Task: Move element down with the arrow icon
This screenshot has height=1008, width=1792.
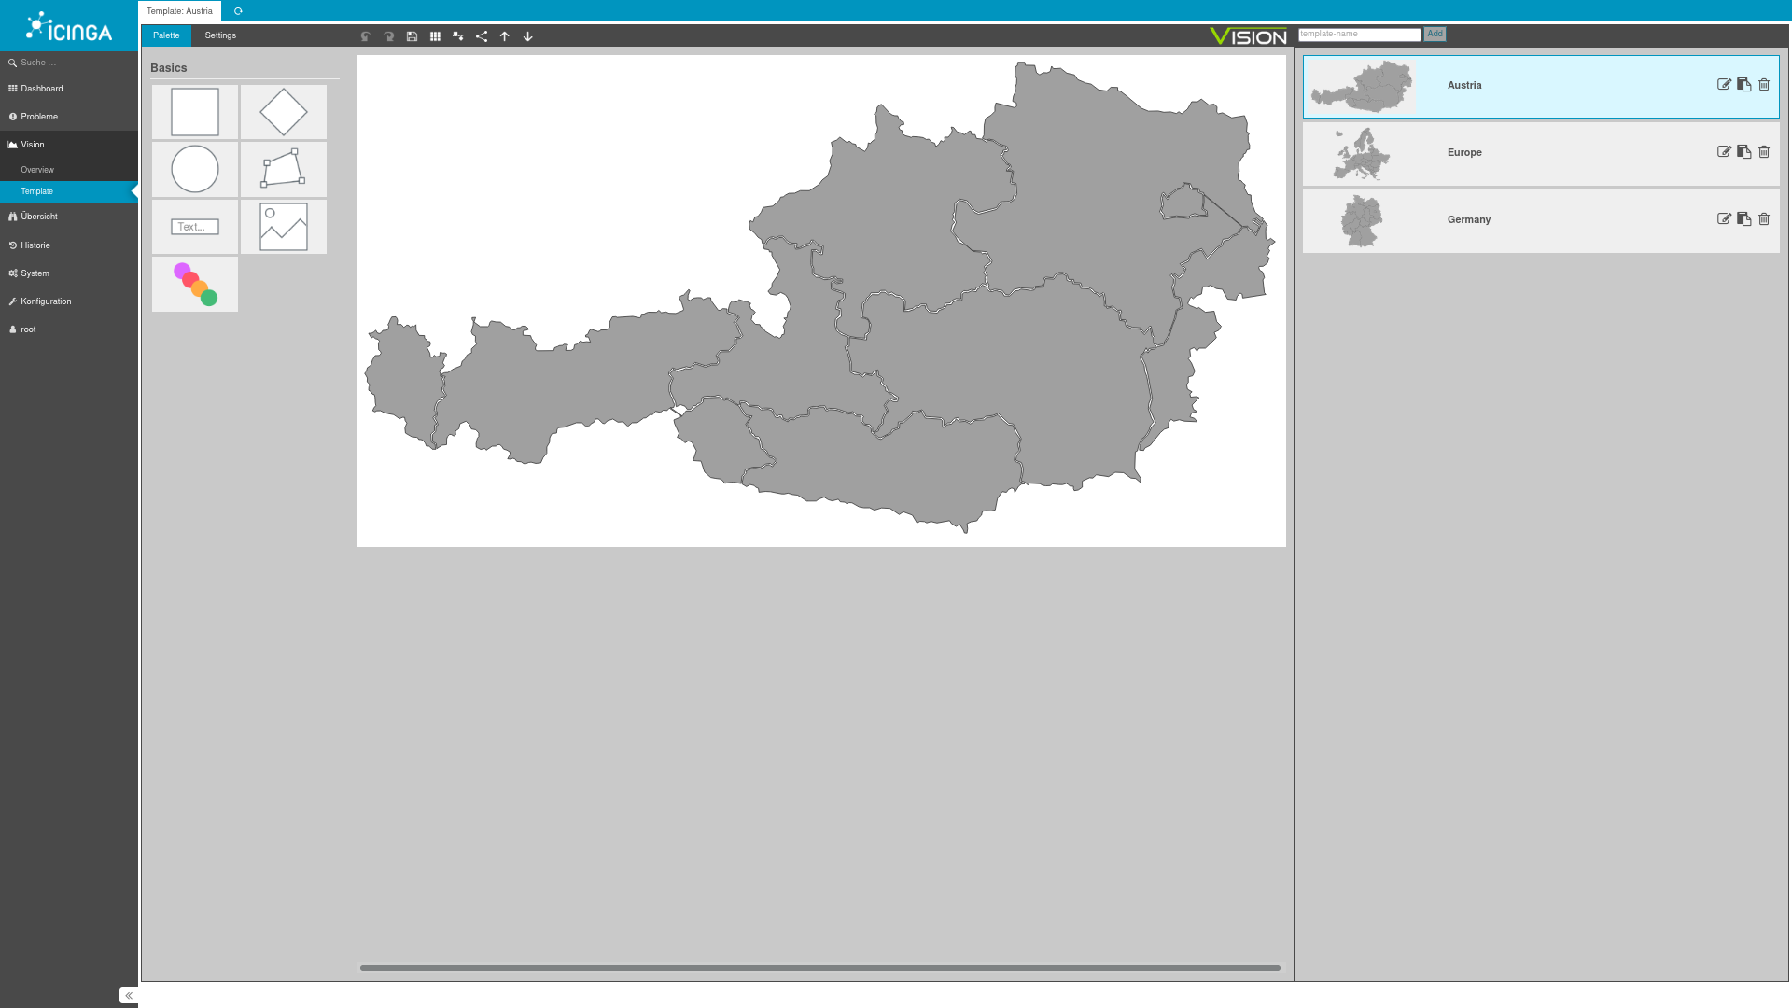Action: pos(528,36)
